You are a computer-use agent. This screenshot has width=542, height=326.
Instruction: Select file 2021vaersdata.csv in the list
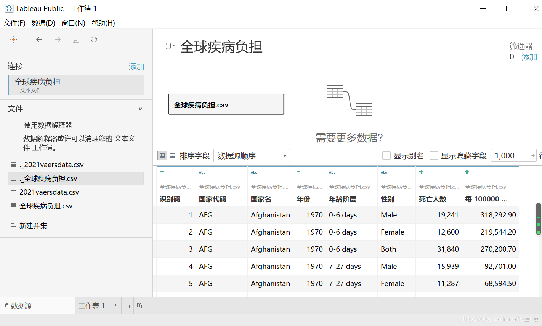(x=76, y=192)
